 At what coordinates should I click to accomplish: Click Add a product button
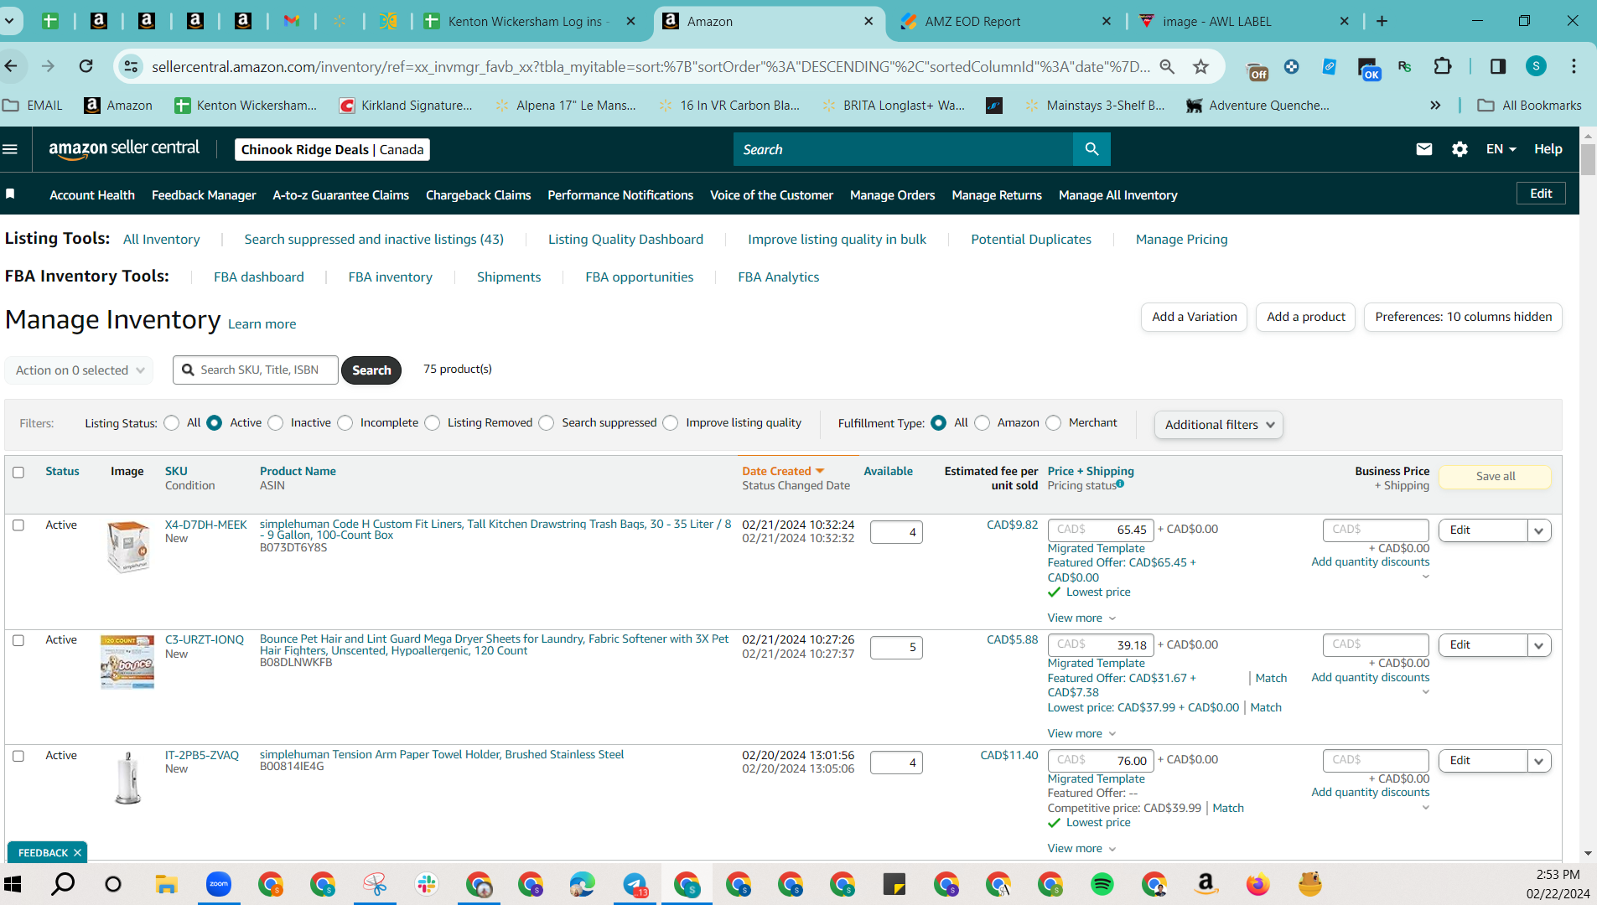(1305, 317)
